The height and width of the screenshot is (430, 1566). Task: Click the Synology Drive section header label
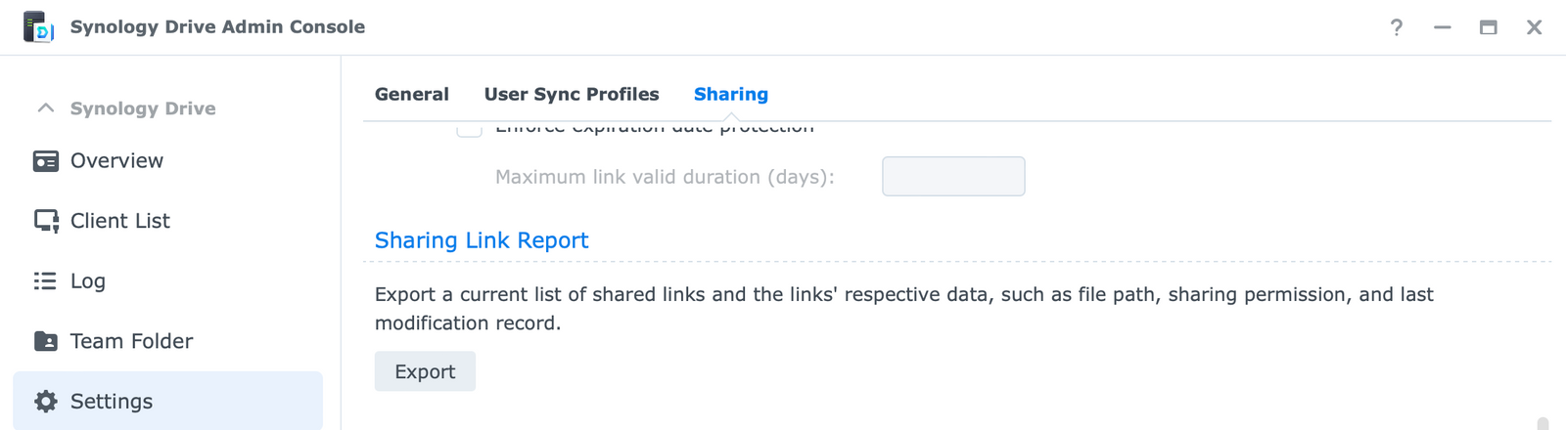pyautogui.click(x=143, y=108)
